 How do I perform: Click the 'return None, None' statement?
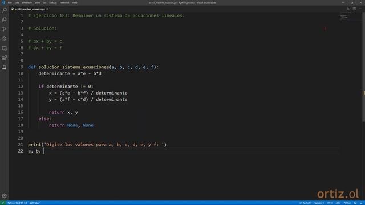click(71, 125)
